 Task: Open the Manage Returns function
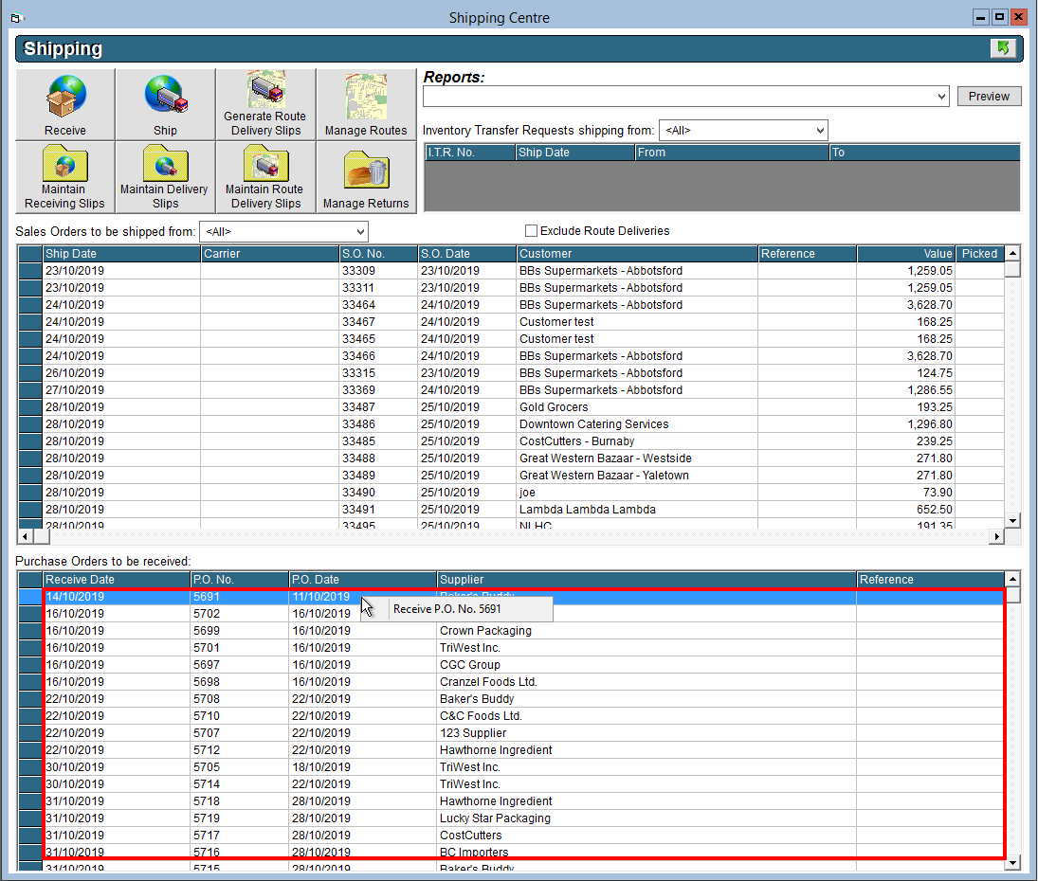366,177
